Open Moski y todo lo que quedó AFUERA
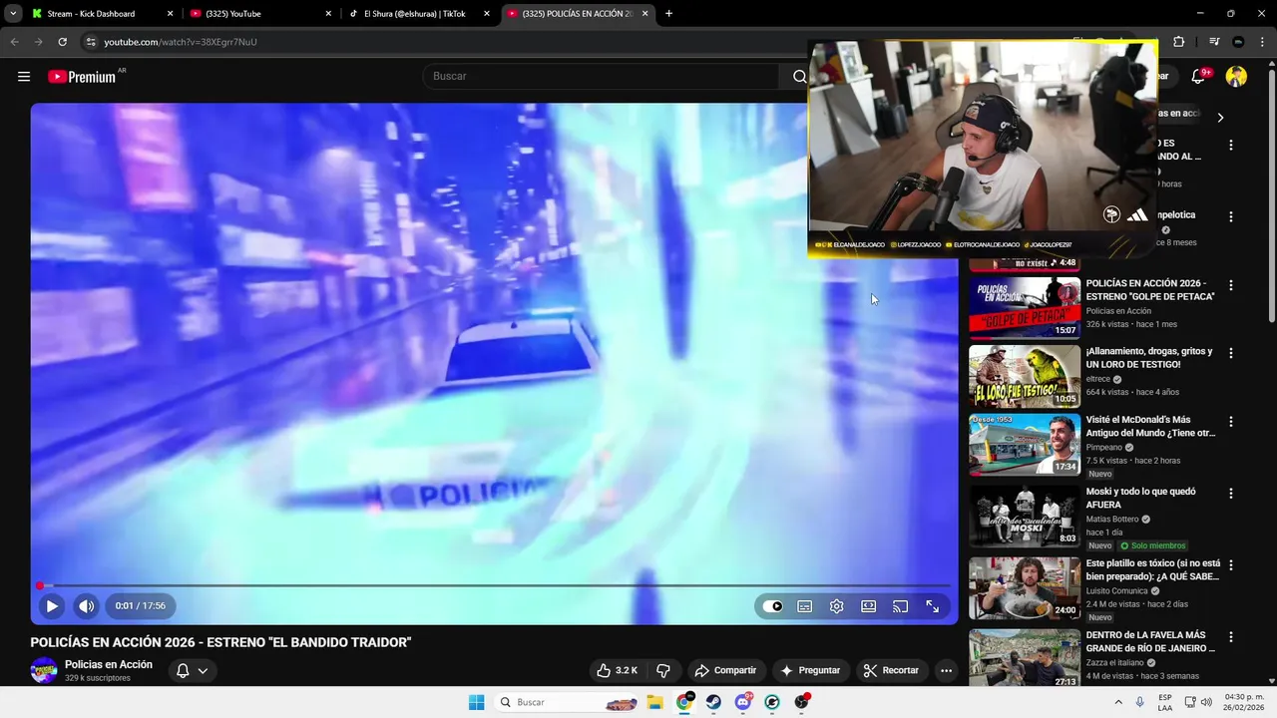The width and height of the screenshot is (1277, 718). click(x=1139, y=498)
